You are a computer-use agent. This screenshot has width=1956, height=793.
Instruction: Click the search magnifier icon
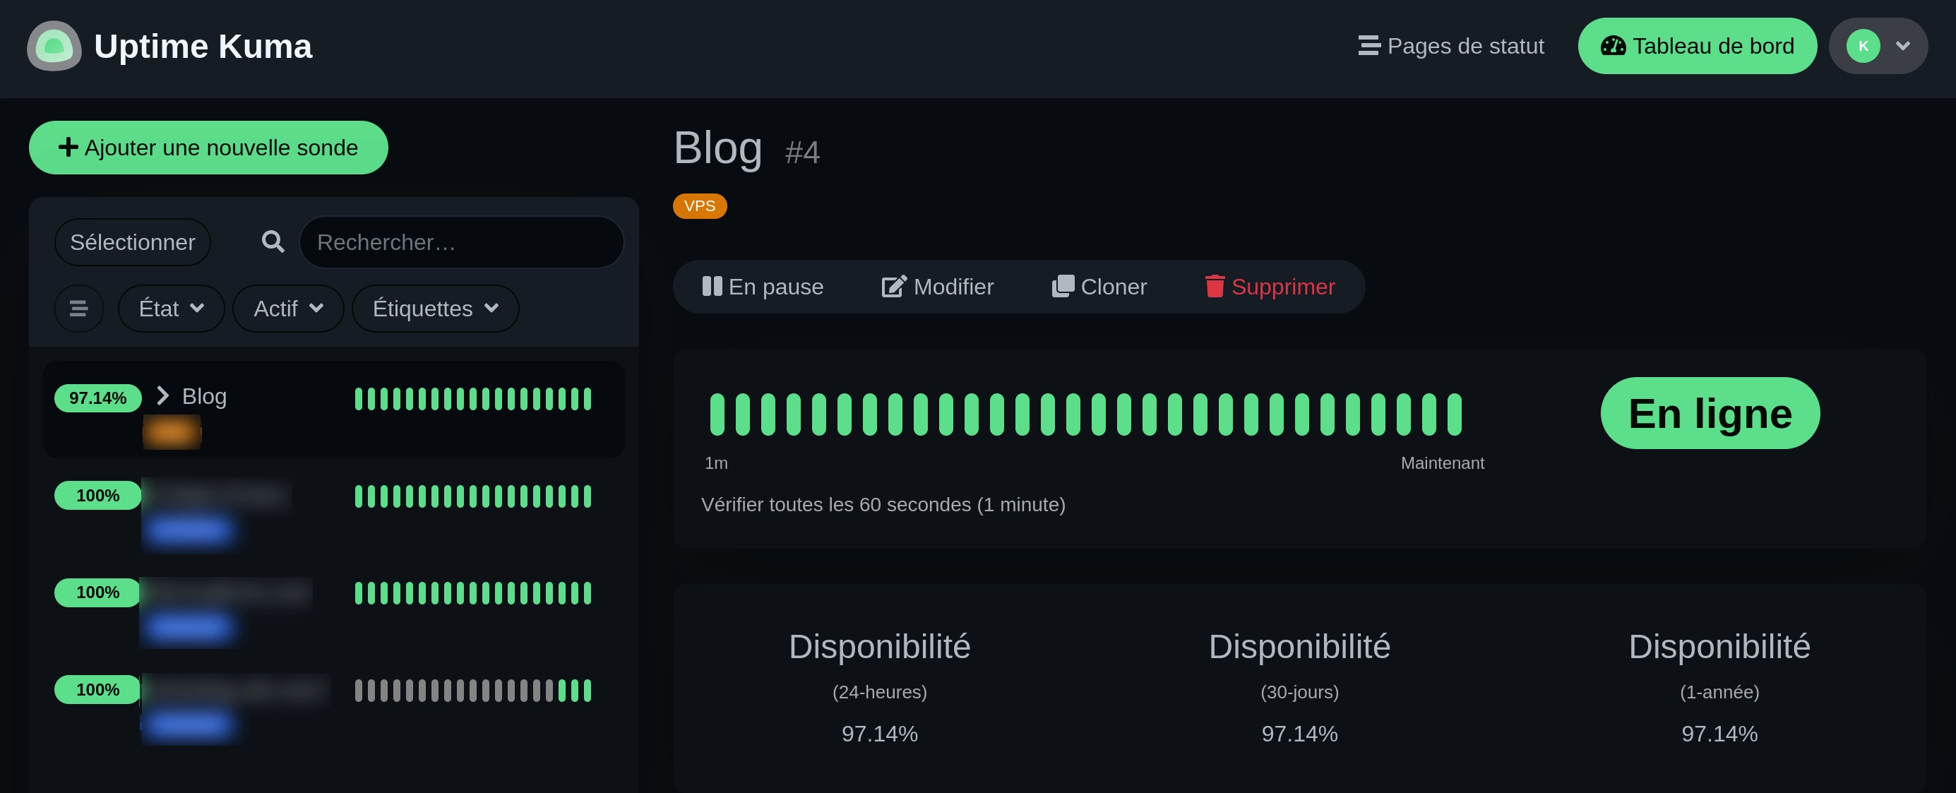[x=272, y=242]
